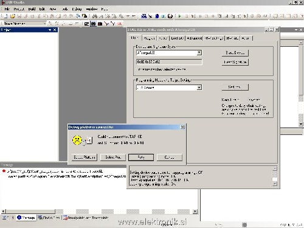Viewport: 304px width, 228px height.
Task: Click the 'Could not connect to JTAG ICE' text
Action: 120,137
